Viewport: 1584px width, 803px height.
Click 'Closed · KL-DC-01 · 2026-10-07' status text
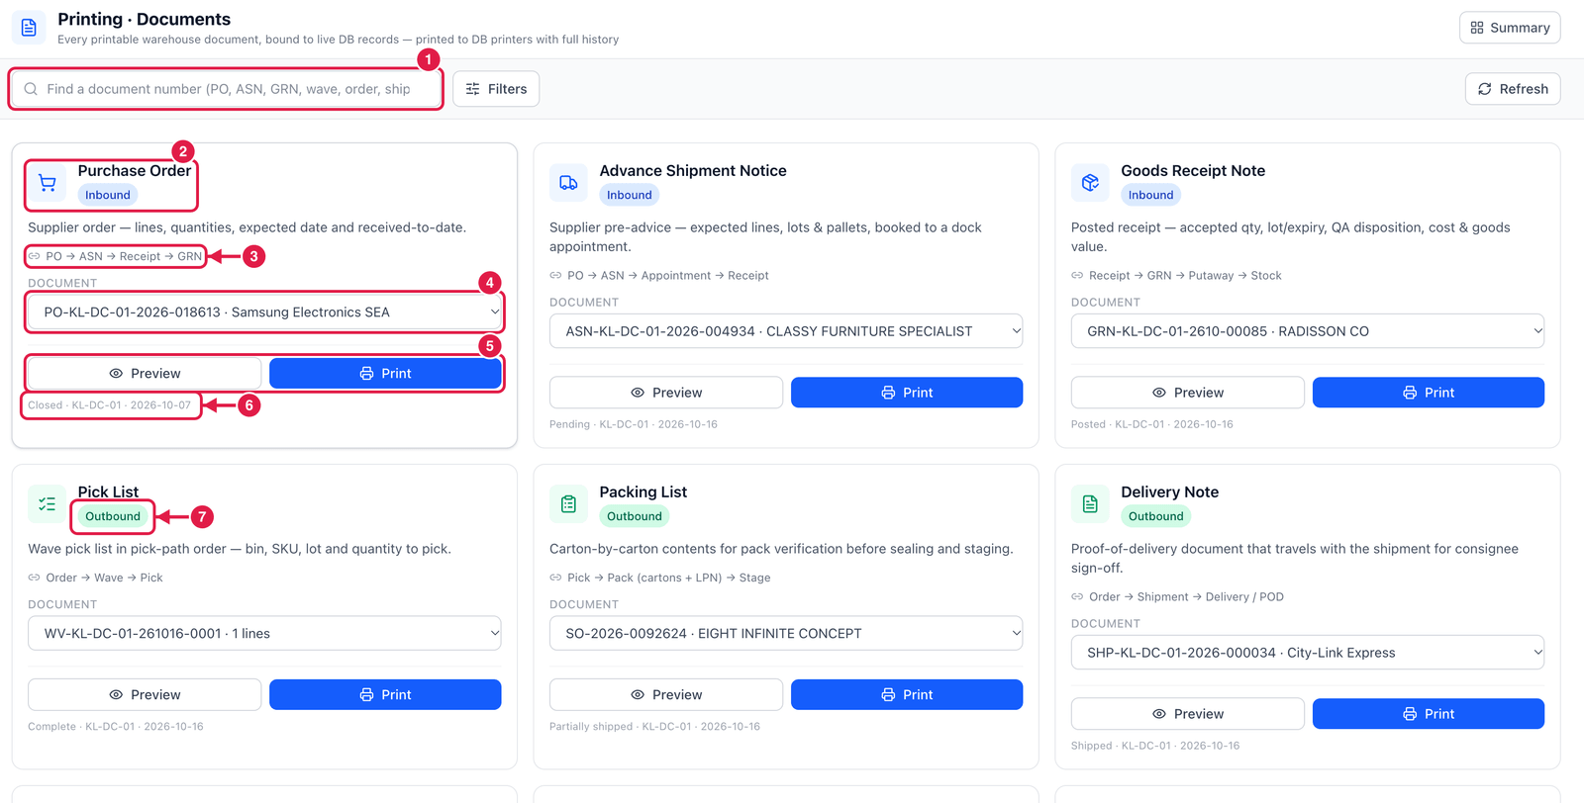coord(109,405)
